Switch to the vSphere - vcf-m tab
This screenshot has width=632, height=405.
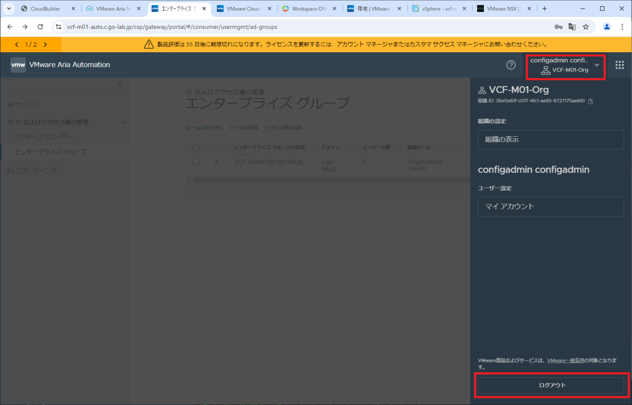tap(440, 9)
